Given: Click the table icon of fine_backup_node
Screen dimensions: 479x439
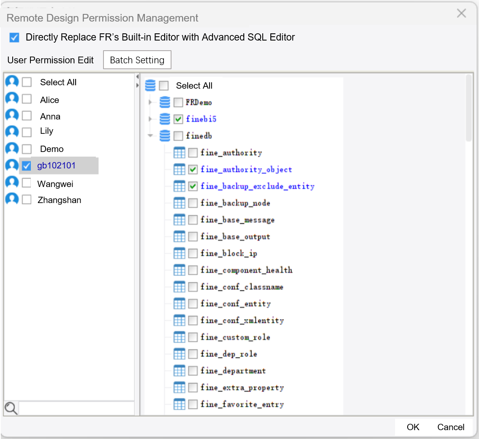Looking at the screenshot, I should [x=180, y=203].
